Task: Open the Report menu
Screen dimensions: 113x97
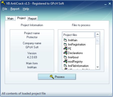Action: [x=15, y=9]
